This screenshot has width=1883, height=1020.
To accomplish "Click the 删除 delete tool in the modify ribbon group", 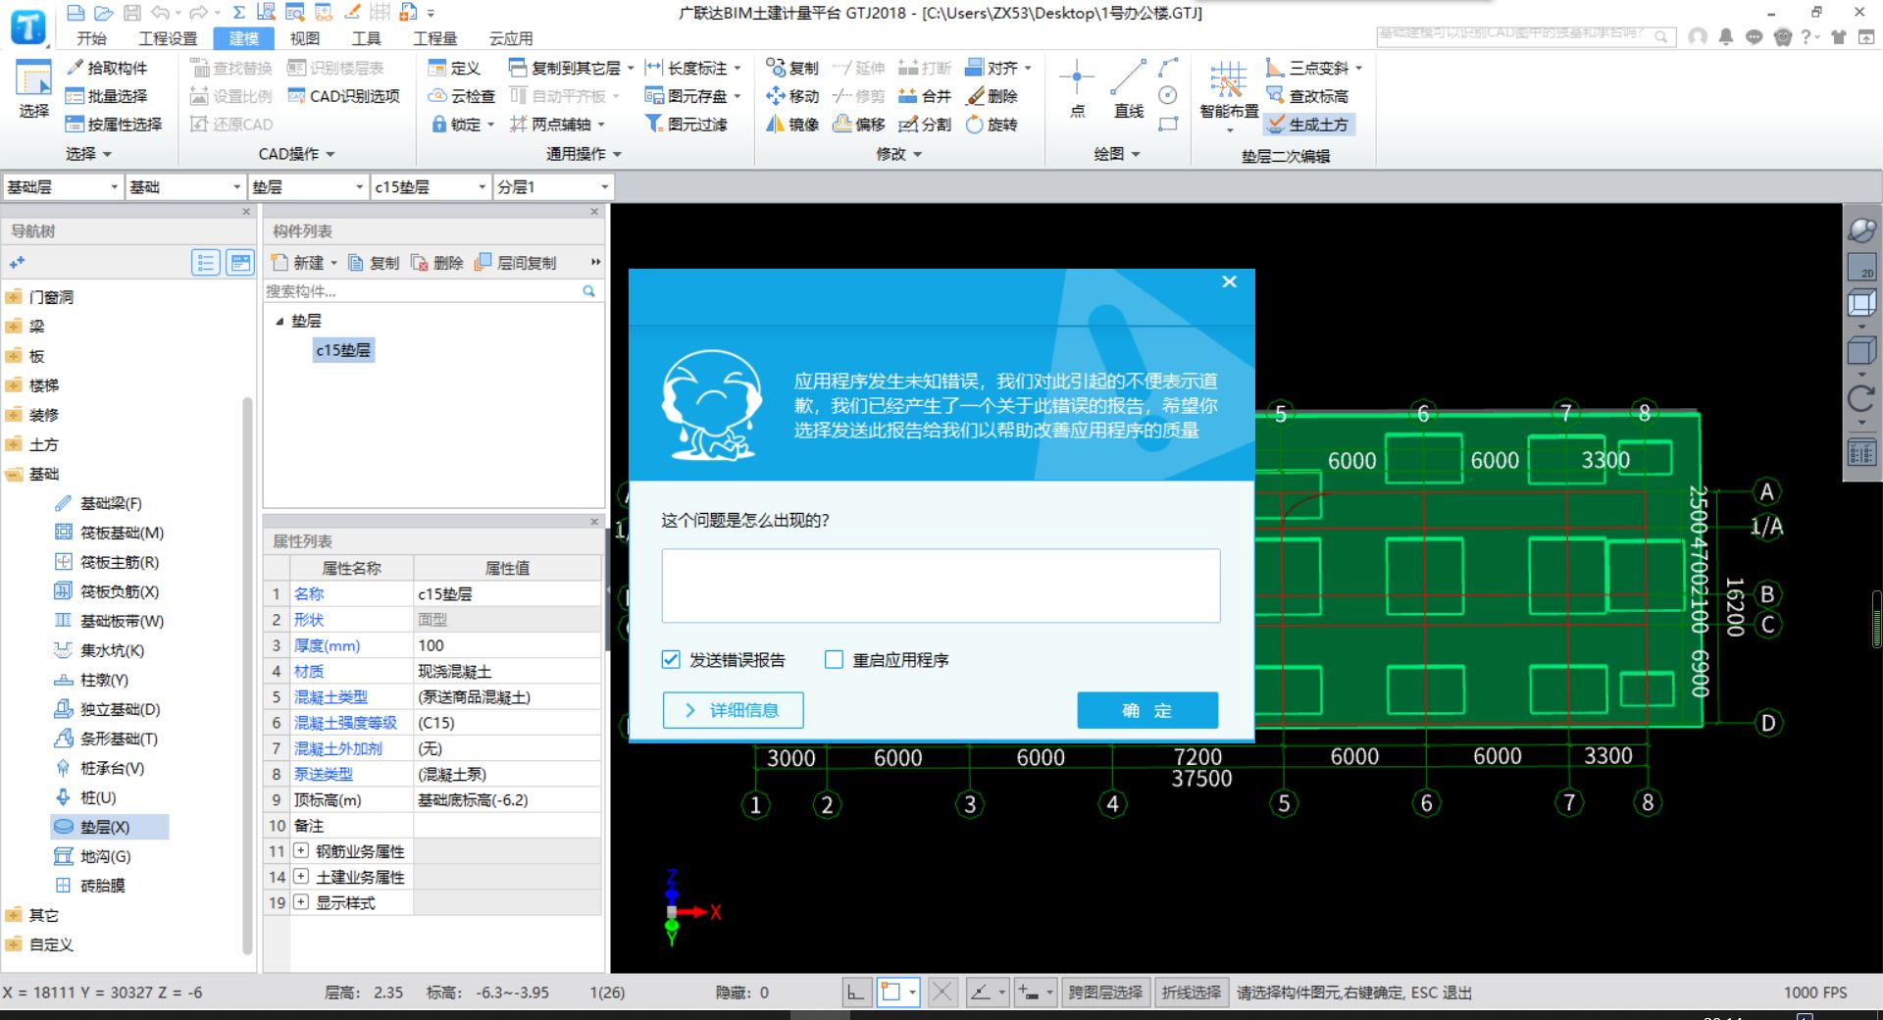I will (992, 96).
